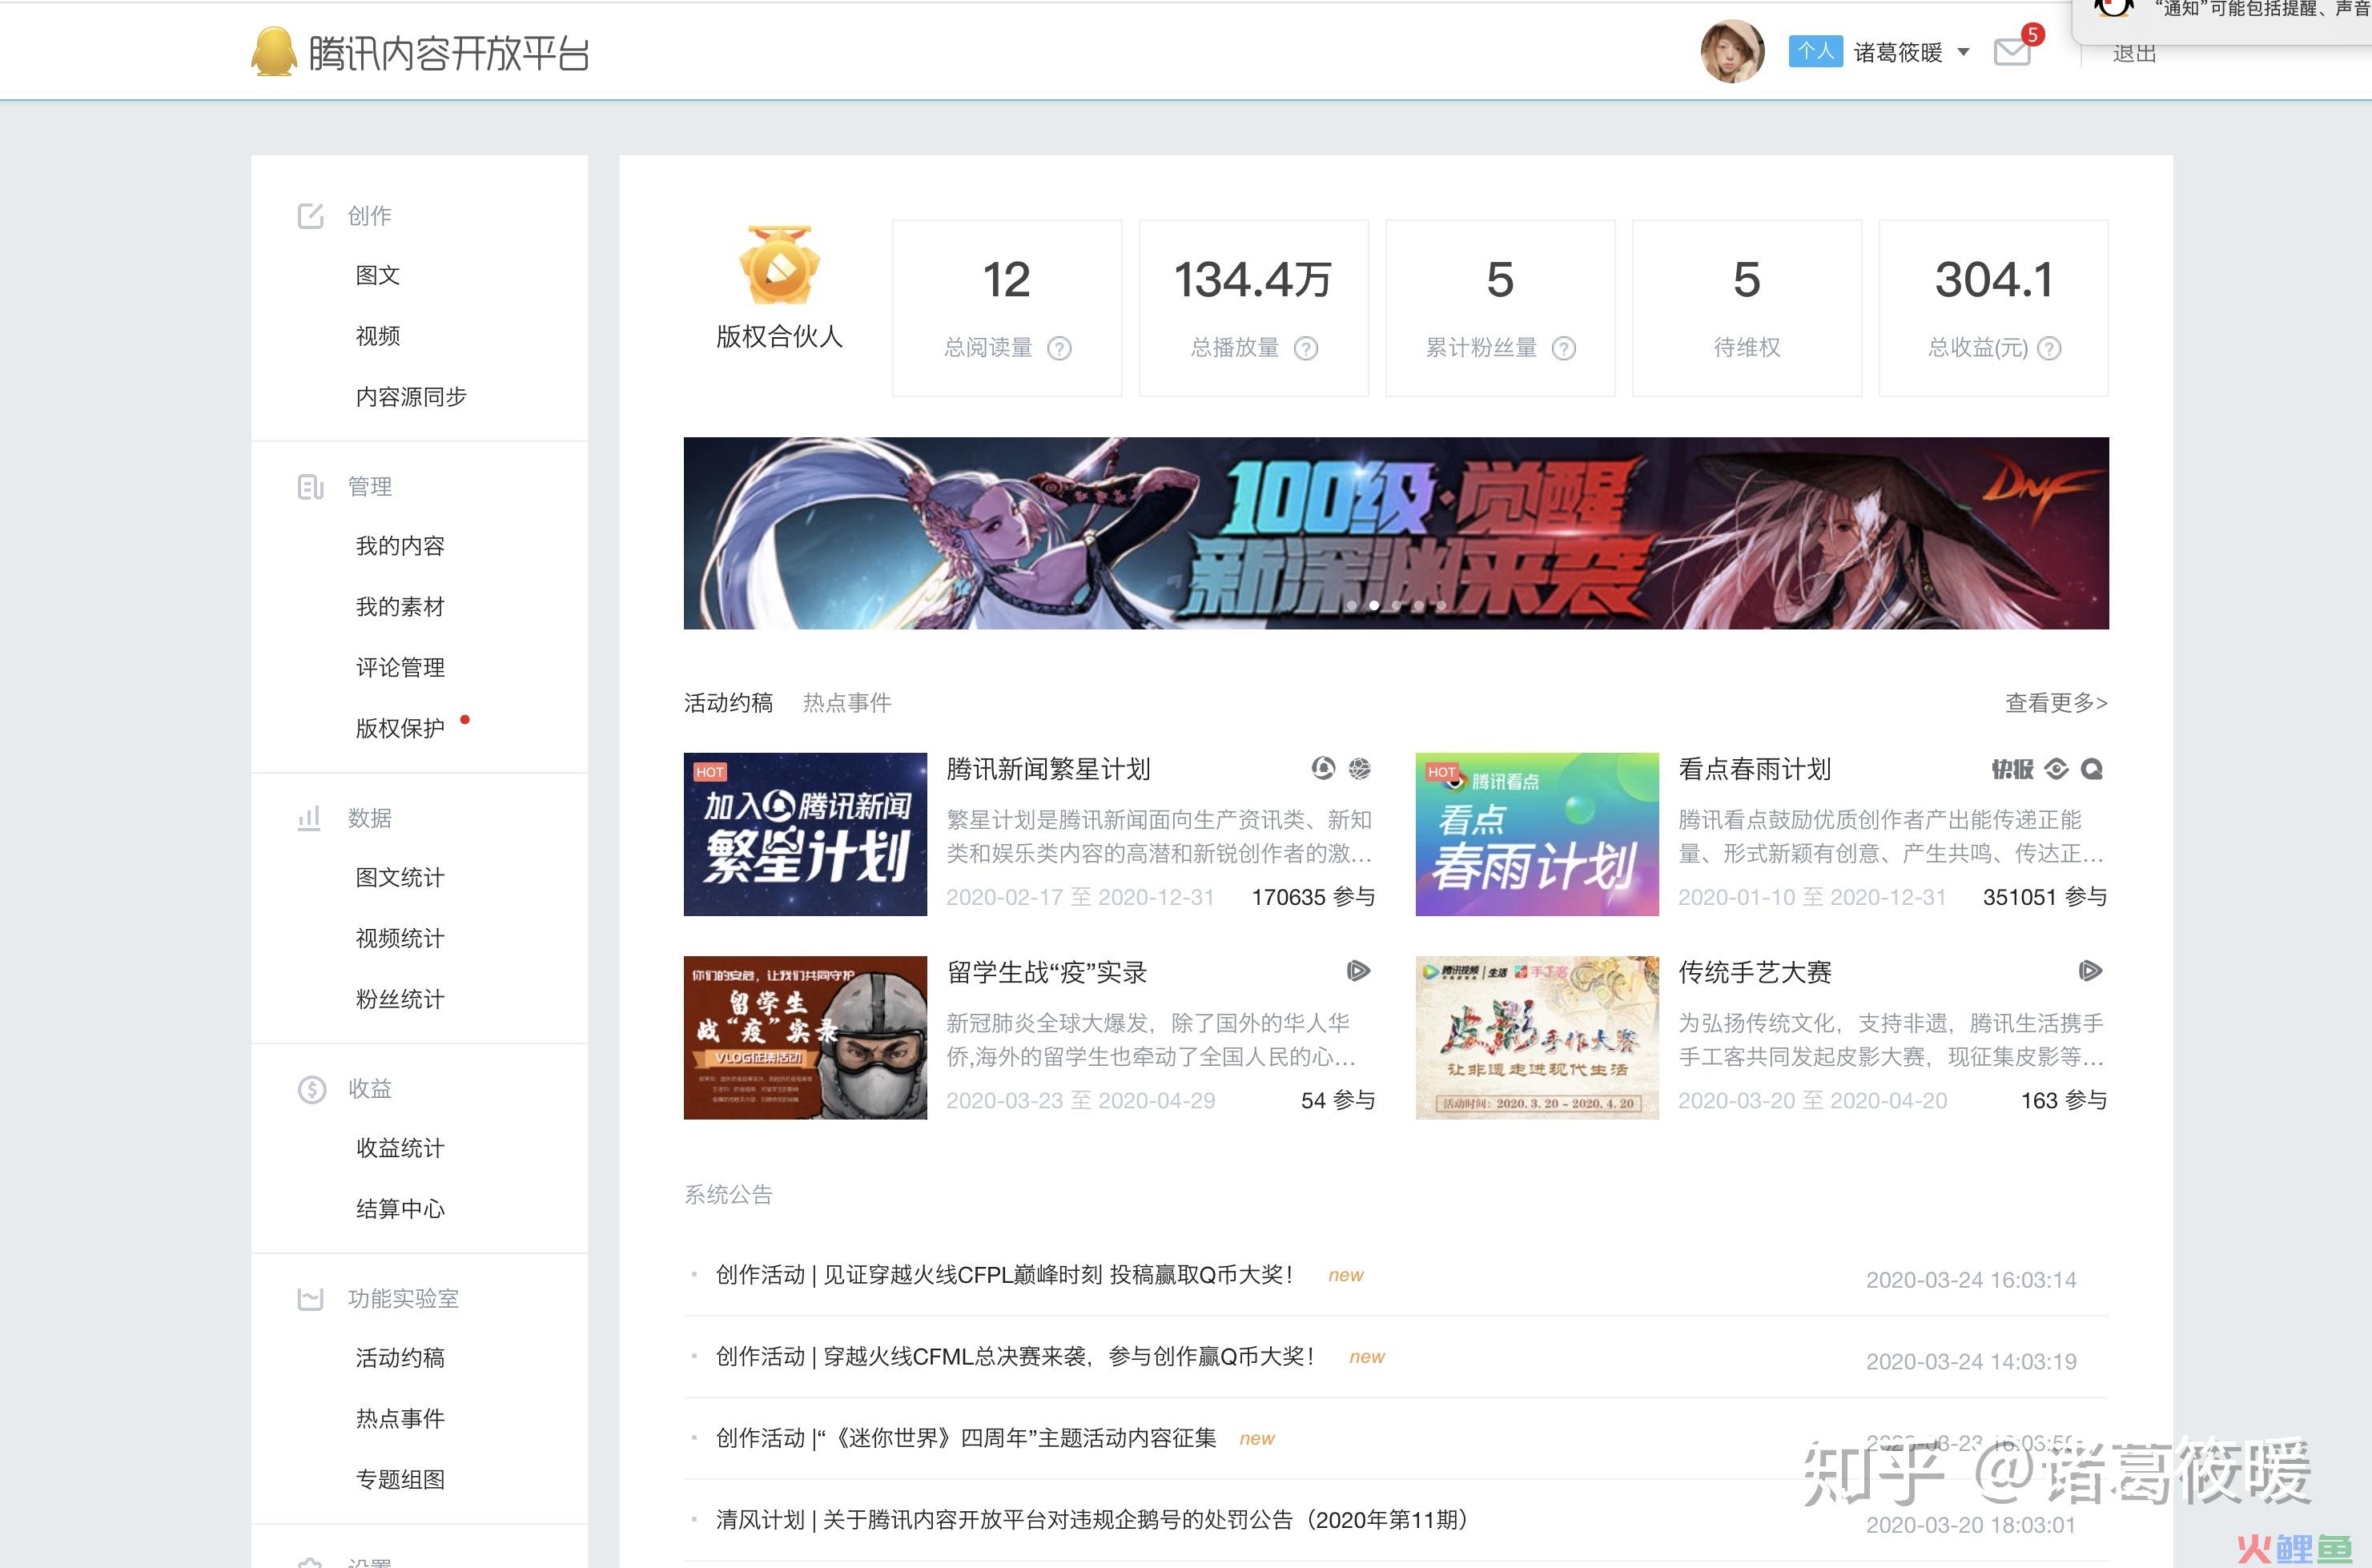Open 收益统计 in the sidebar
The height and width of the screenshot is (1568, 2372).
(x=400, y=1148)
